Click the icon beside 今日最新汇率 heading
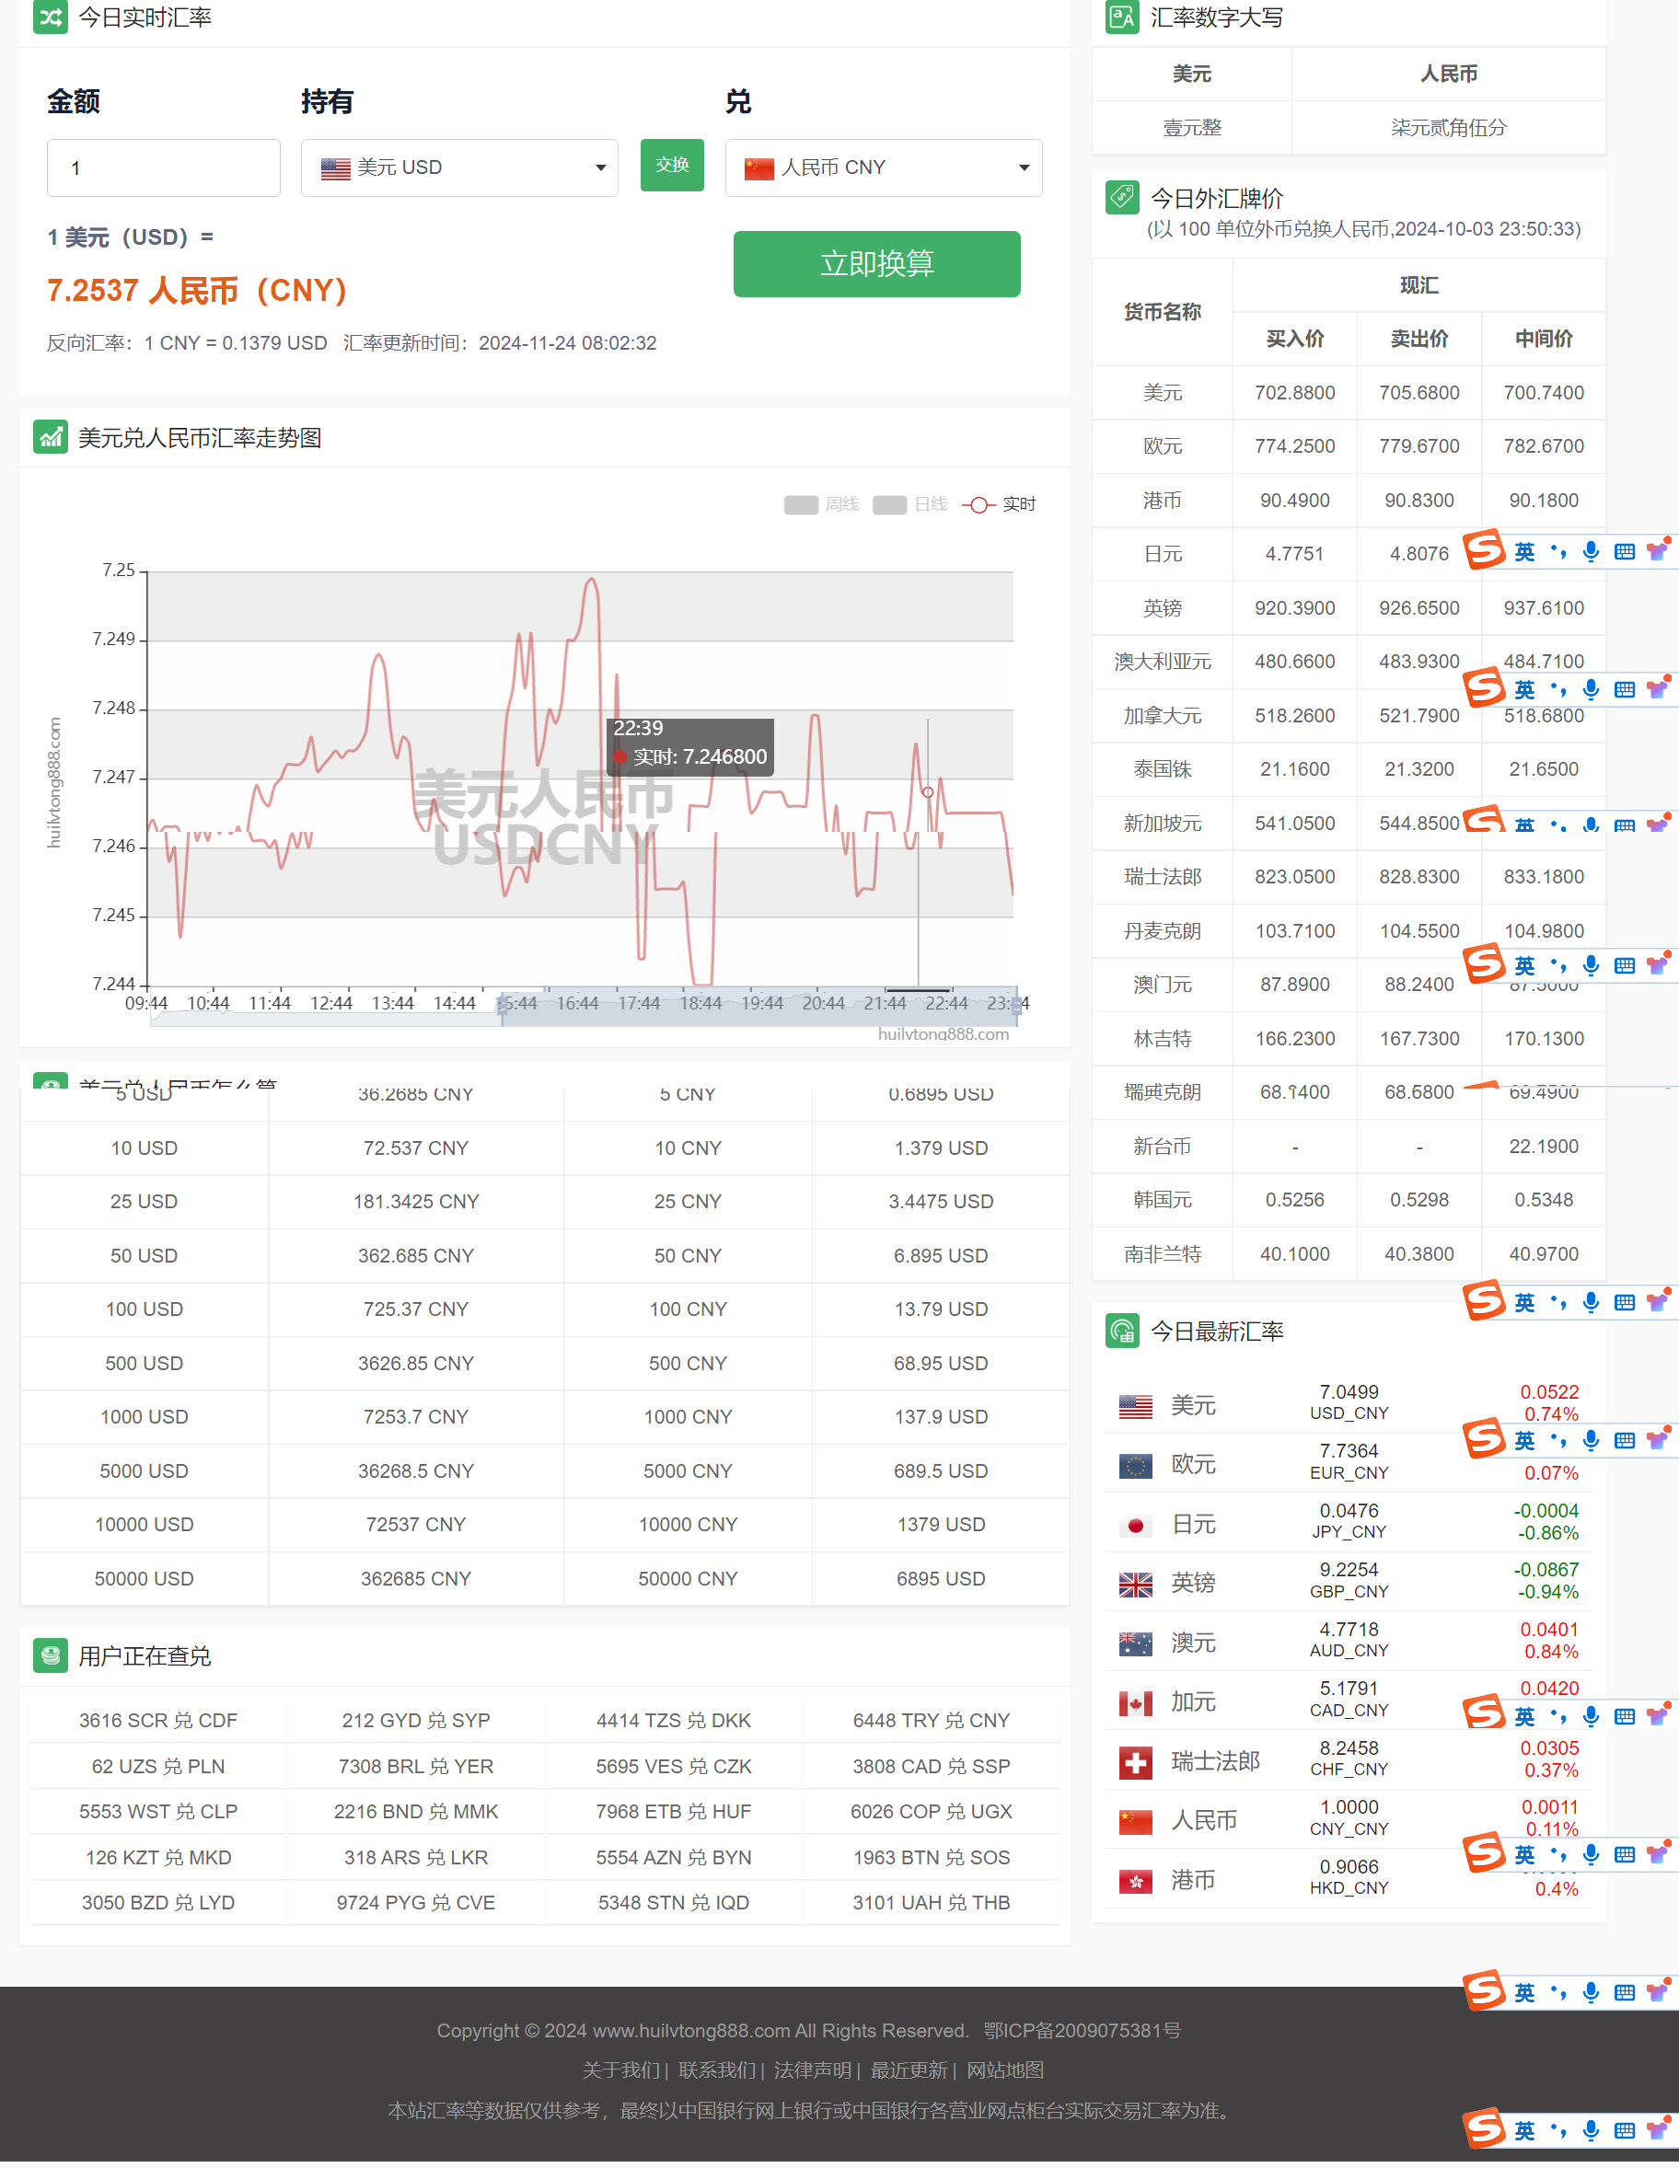The height and width of the screenshot is (2168, 1679). pos(1122,1332)
